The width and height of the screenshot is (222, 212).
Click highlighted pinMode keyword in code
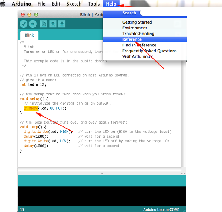click(x=31, y=108)
